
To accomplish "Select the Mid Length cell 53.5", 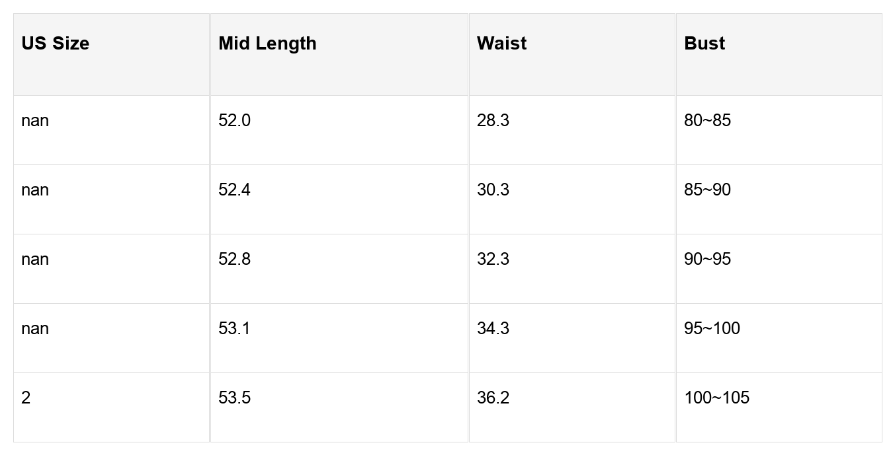I will 234,398.
